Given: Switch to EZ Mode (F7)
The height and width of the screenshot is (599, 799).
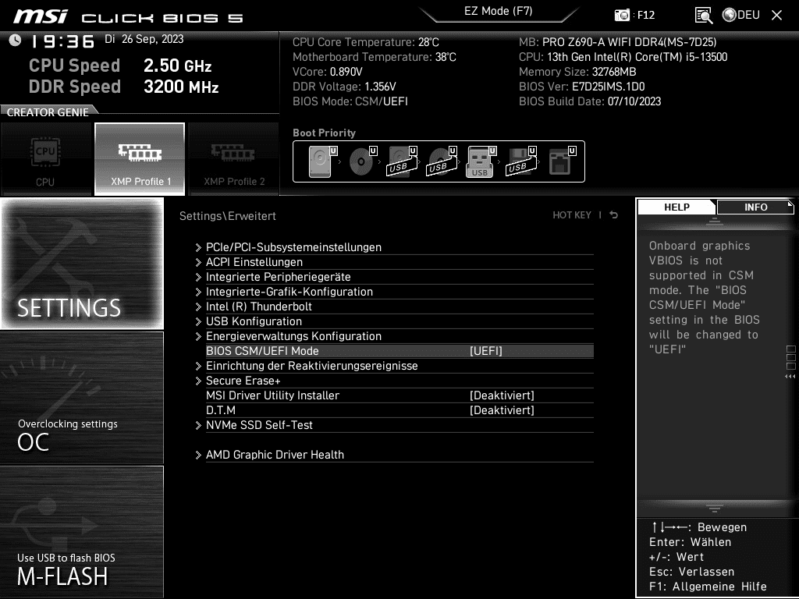Looking at the screenshot, I should click(x=499, y=11).
